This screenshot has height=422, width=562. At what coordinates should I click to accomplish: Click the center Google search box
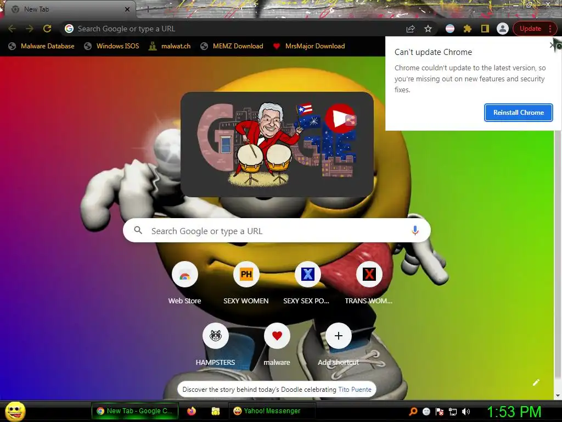pos(277,231)
